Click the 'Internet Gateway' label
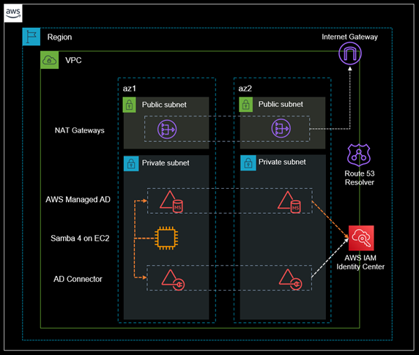The height and width of the screenshot is (355, 419). (x=349, y=37)
